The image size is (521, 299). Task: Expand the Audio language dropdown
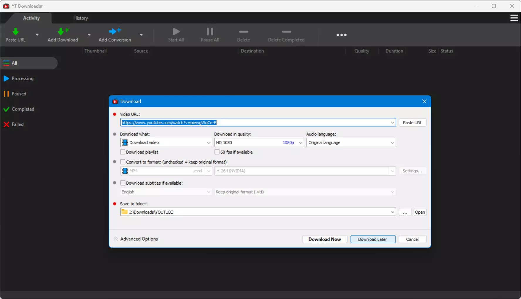tap(351, 142)
